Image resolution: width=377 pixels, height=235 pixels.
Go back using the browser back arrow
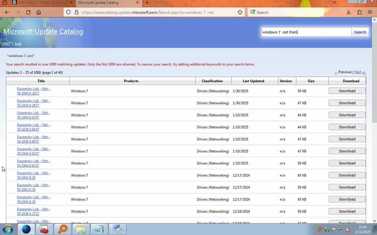tap(7, 12)
